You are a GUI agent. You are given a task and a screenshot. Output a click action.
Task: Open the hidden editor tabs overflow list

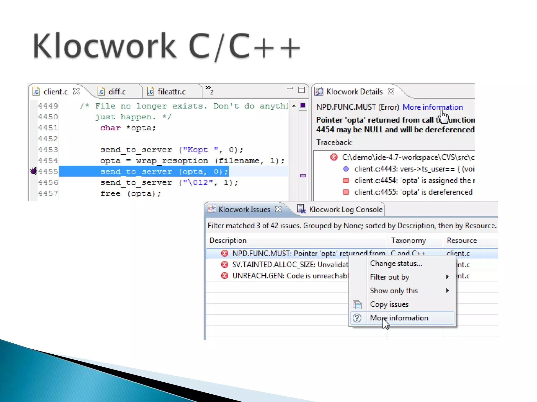coord(209,90)
